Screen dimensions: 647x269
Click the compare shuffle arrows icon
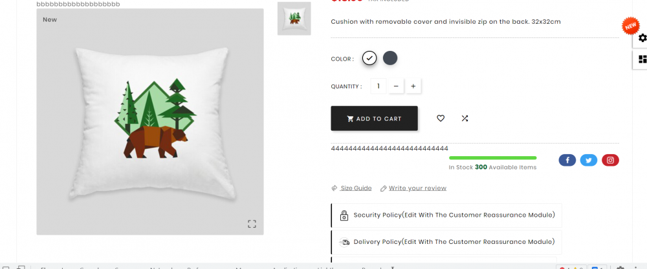pos(465,119)
